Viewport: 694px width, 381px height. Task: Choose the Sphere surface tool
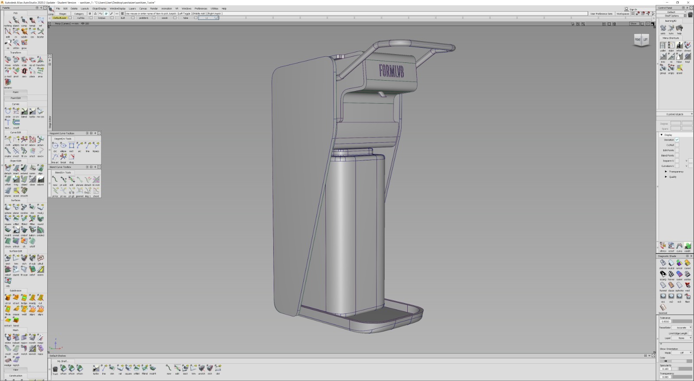[x=8, y=208]
